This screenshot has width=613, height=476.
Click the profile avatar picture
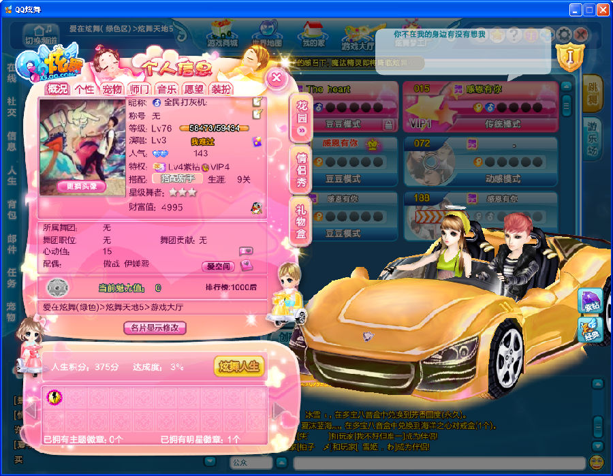coord(82,146)
